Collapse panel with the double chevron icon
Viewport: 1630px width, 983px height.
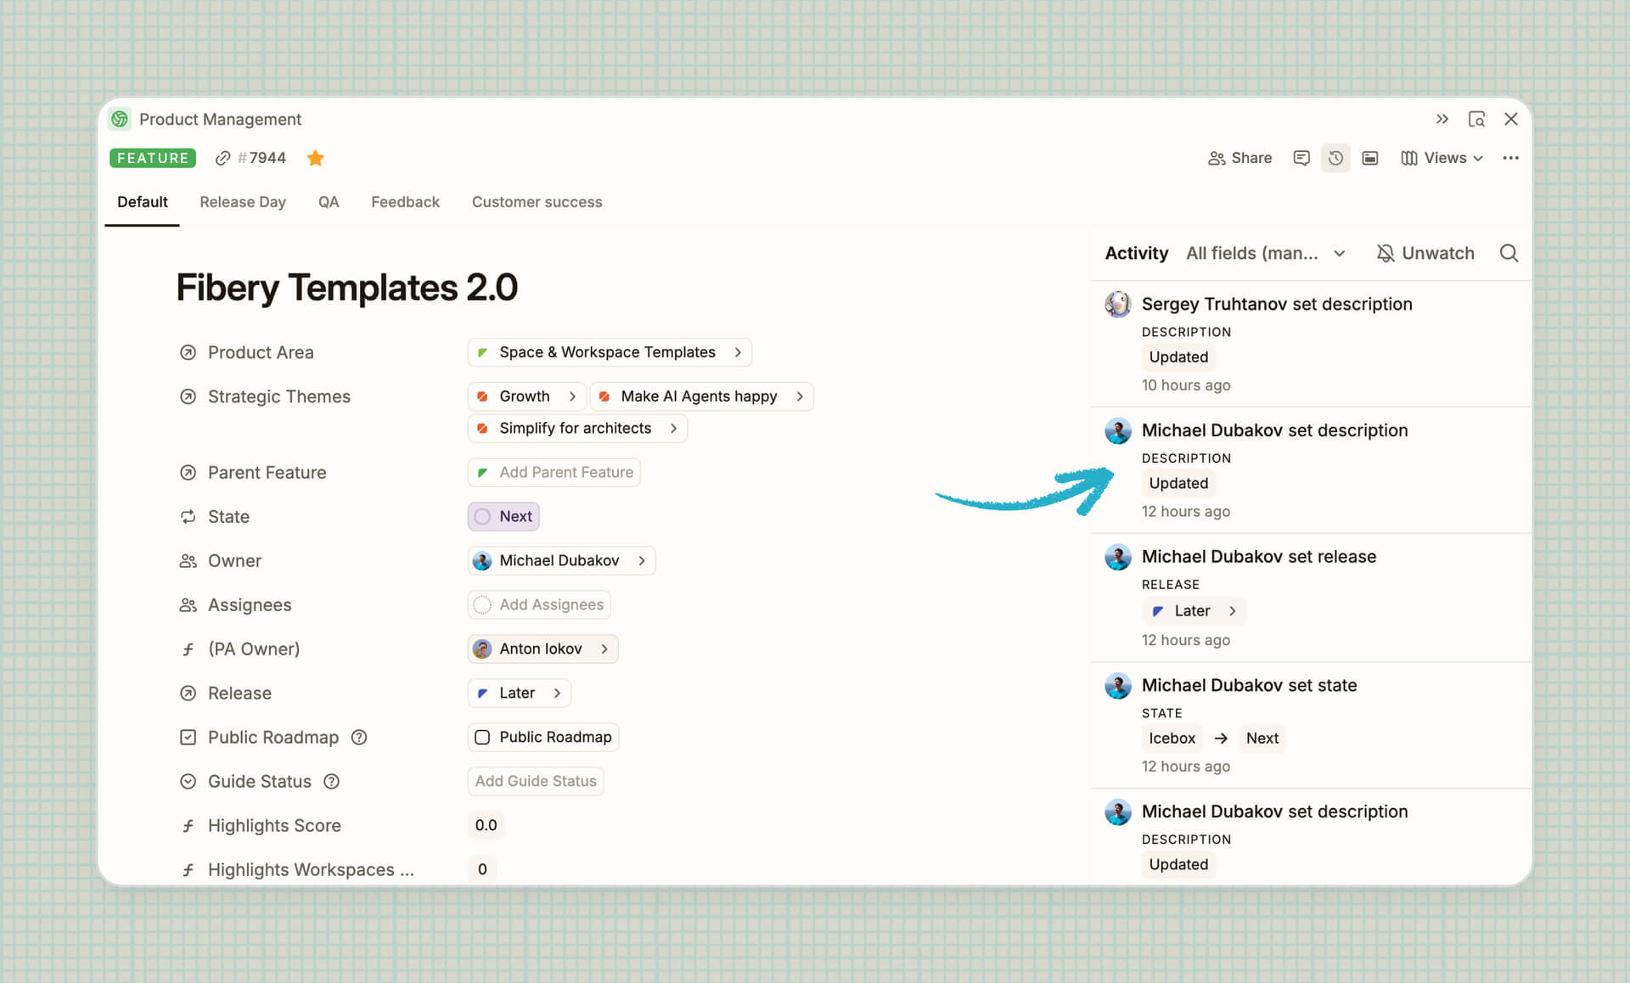tap(1442, 119)
